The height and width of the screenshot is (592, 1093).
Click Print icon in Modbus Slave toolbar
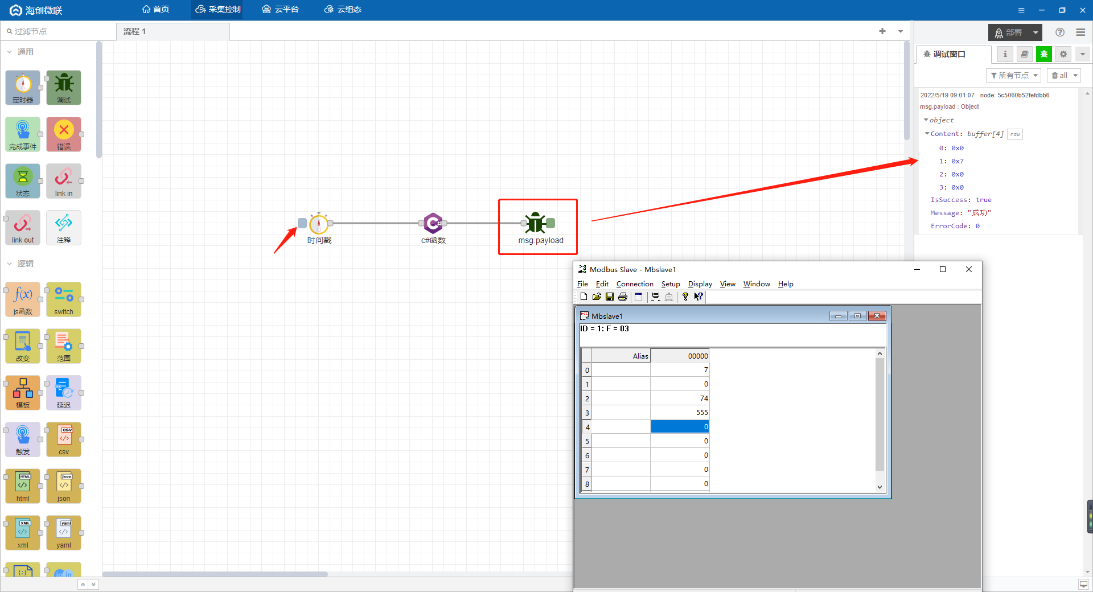pos(623,297)
